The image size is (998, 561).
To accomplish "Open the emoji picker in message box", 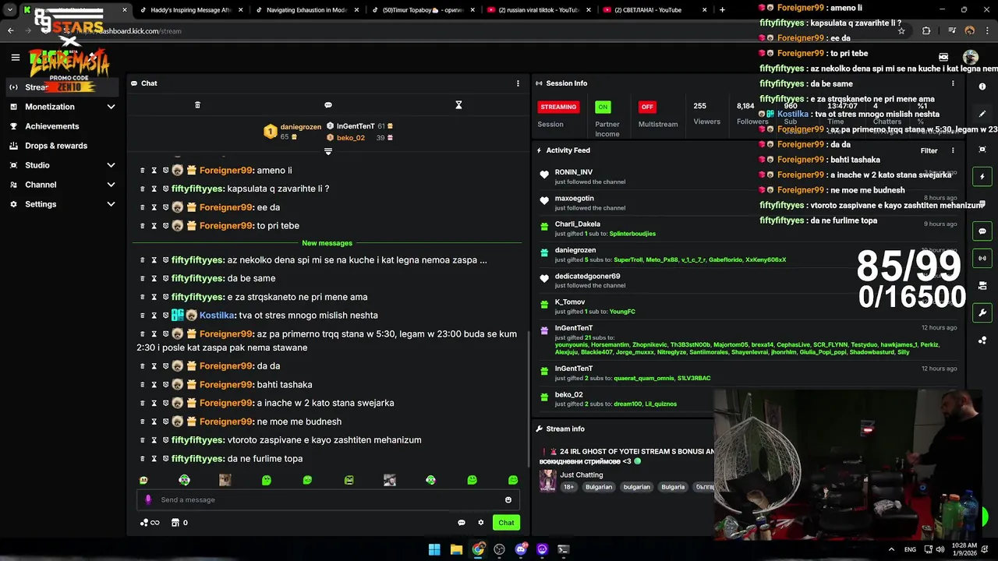I will coord(508,500).
